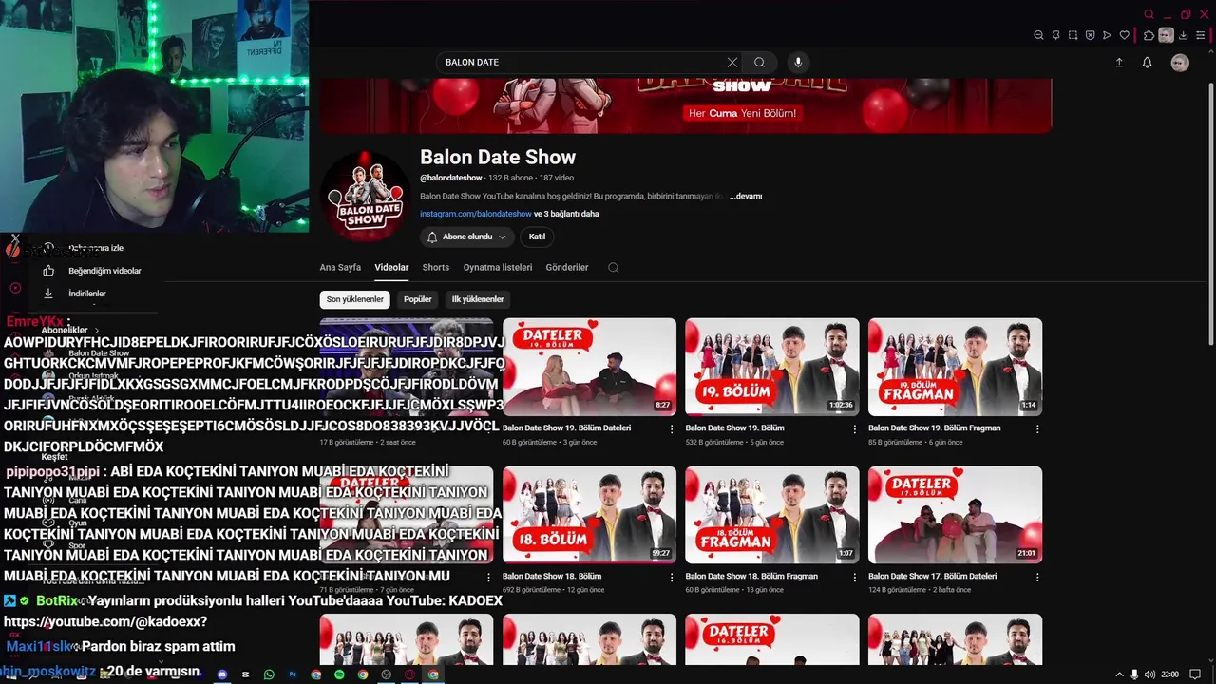Open the ad blocker shield icon

click(1090, 35)
